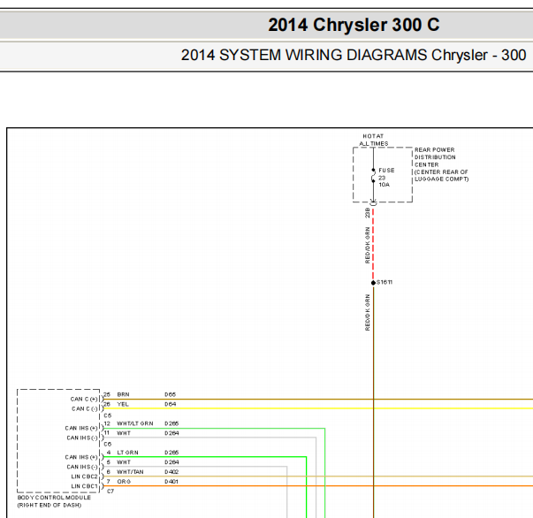Click circuit code D65
The image size is (533, 518).
171,394
